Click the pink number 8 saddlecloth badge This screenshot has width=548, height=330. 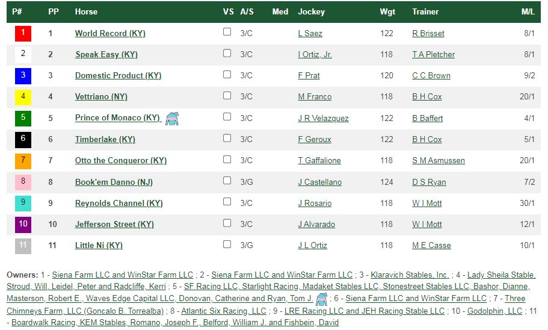23,182
